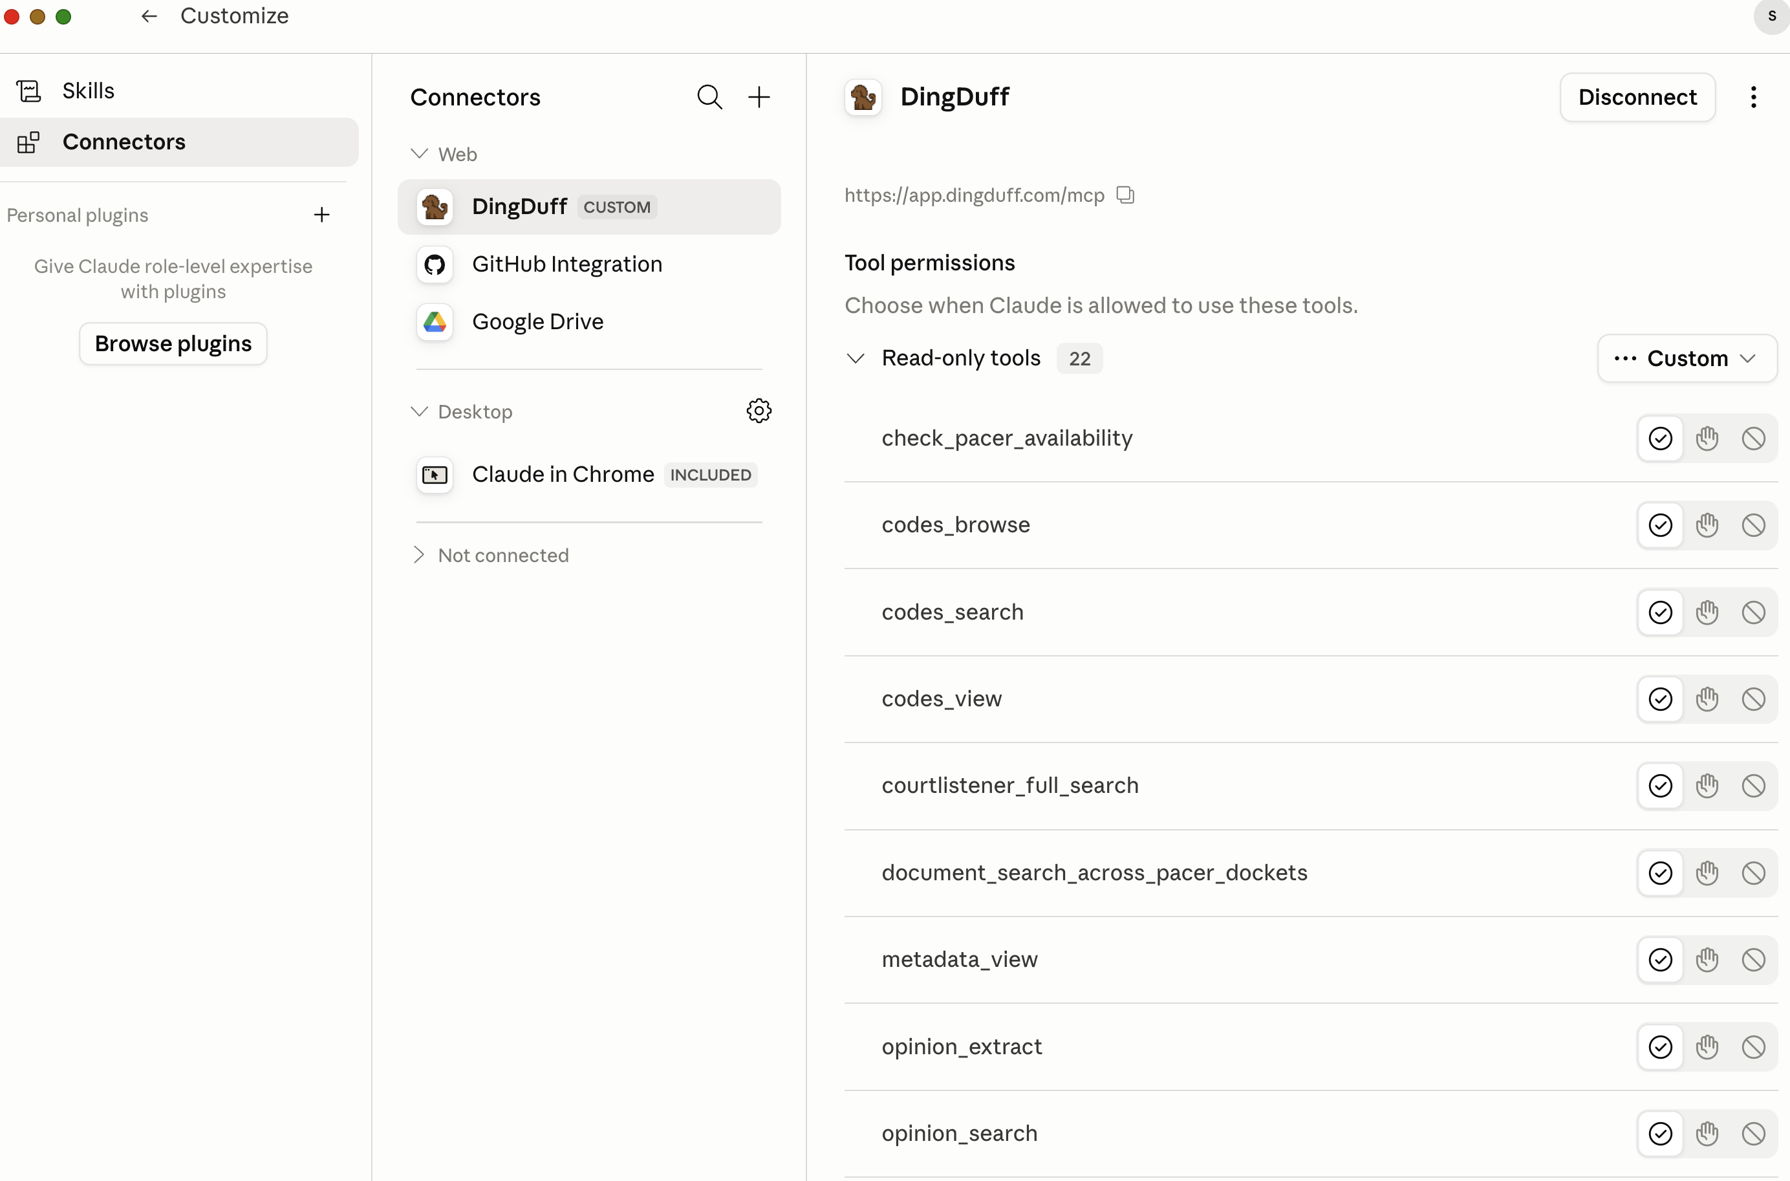Add a personal plugin with the plus icon
Viewport: 1790px width, 1181px height.
(x=321, y=215)
